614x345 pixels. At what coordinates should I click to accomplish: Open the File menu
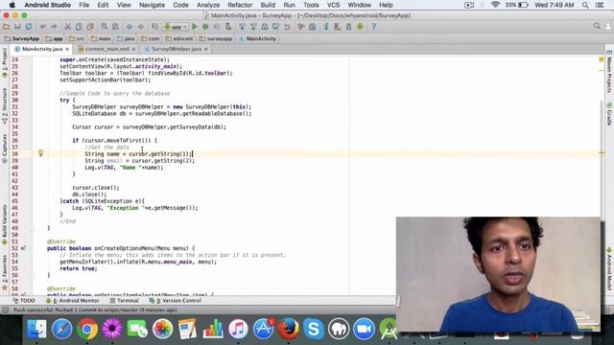coord(84,5)
